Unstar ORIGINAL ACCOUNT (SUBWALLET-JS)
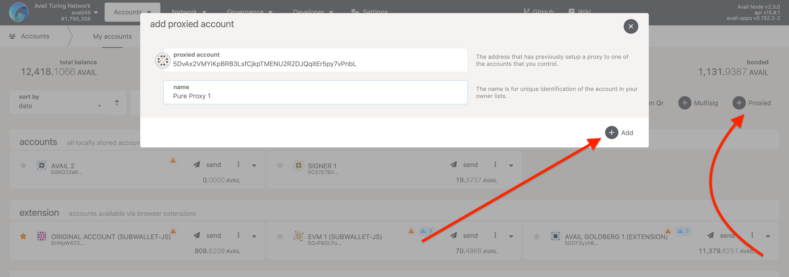 pyautogui.click(x=23, y=236)
